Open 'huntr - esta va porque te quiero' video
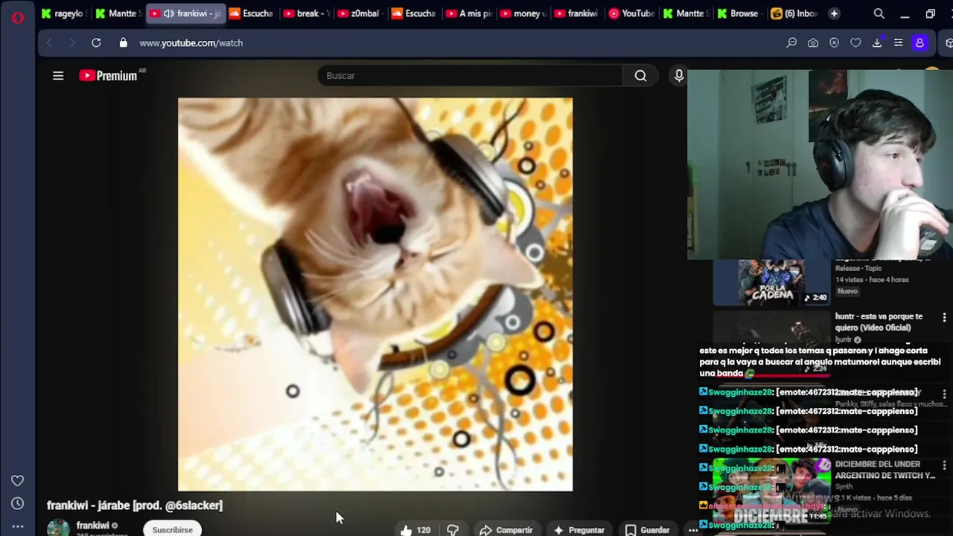The image size is (953, 536). coord(879,322)
